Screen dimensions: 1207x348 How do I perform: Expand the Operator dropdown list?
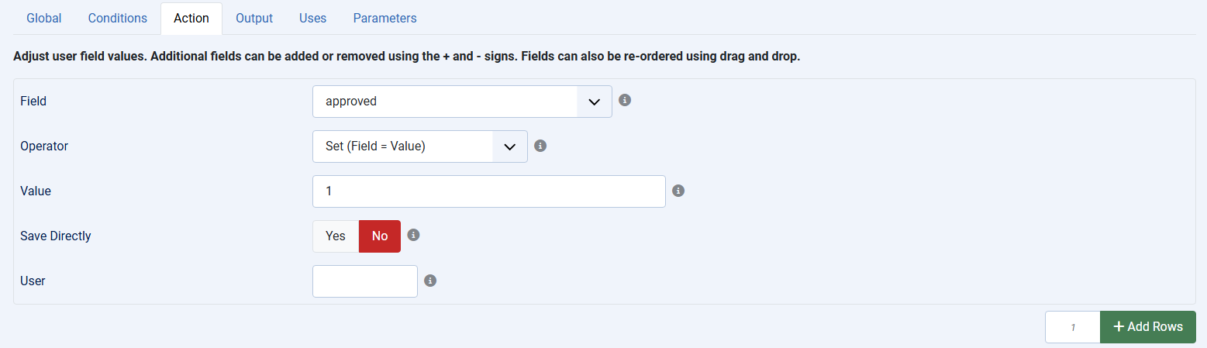[x=419, y=146]
